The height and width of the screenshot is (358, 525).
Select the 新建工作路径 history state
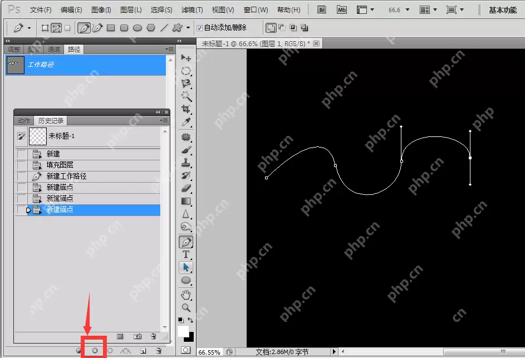pos(66,176)
